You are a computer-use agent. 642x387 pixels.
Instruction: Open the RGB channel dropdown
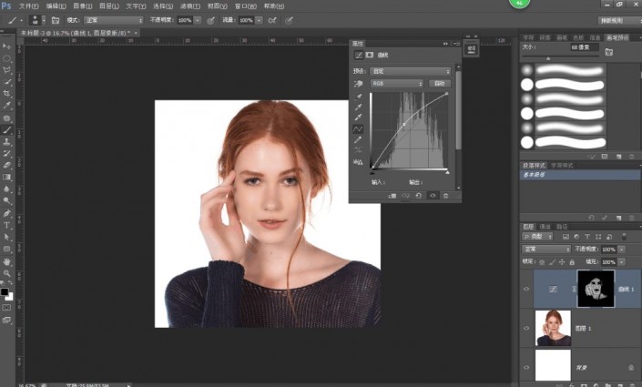click(396, 84)
